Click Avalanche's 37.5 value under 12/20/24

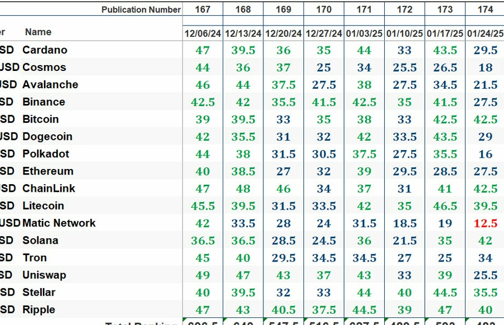point(283,85)
